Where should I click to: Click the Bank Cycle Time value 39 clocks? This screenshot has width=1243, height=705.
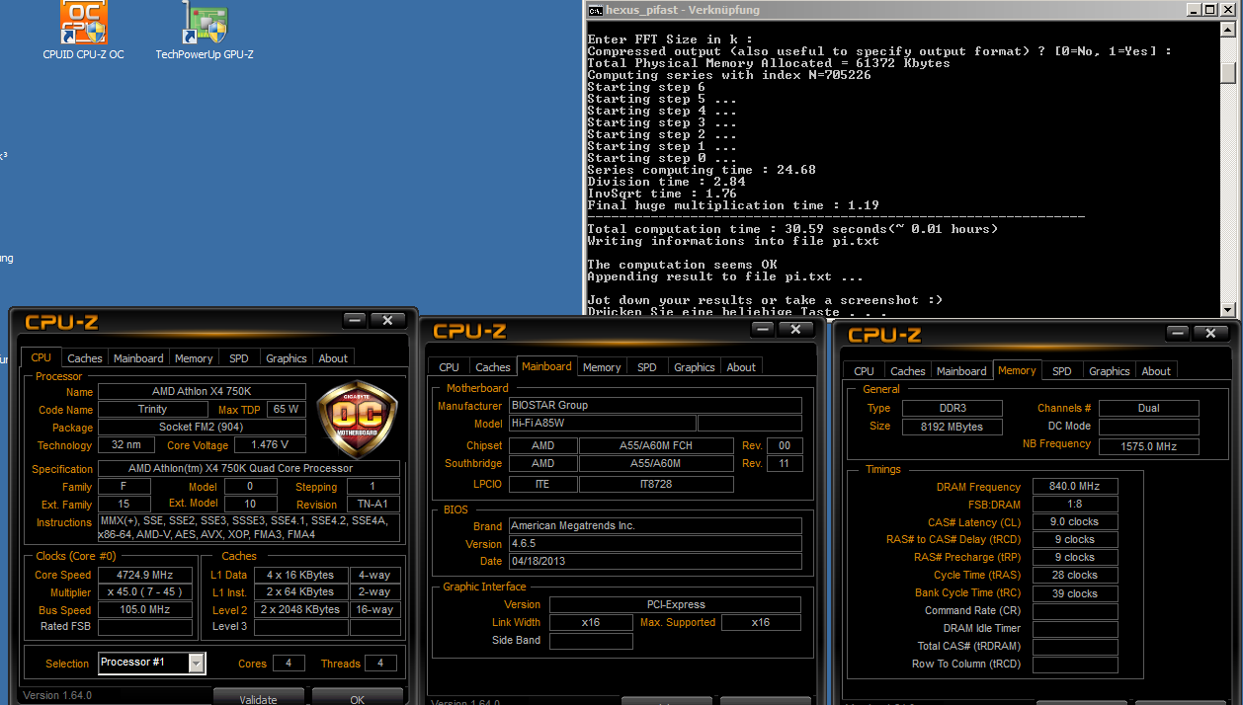tap(1075, 593)
